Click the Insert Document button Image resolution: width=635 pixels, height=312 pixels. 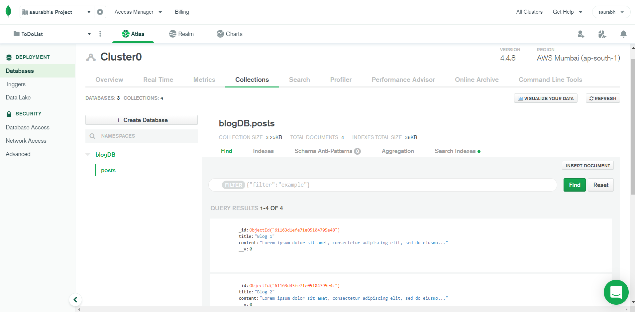pos(588,166)
